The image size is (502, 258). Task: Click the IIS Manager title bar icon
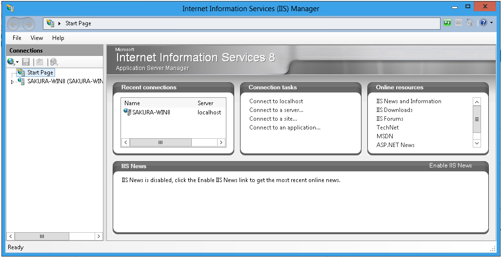pyautogui.click(x=10, y=8)
